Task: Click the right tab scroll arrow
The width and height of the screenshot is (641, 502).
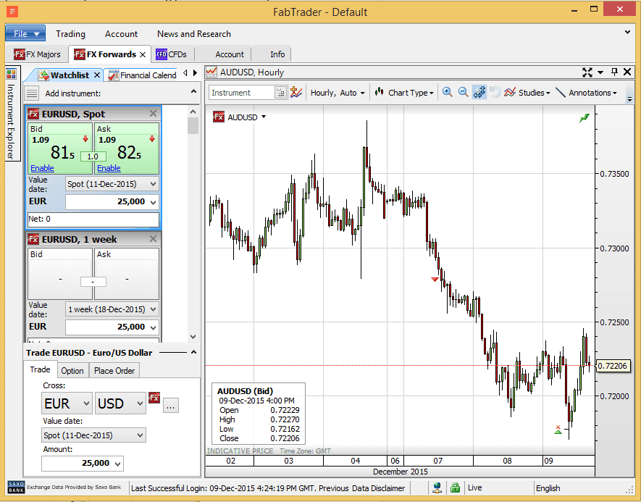Action: point(195,72)
